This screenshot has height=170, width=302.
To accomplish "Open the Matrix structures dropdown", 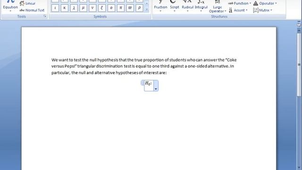I will [262, 10].
